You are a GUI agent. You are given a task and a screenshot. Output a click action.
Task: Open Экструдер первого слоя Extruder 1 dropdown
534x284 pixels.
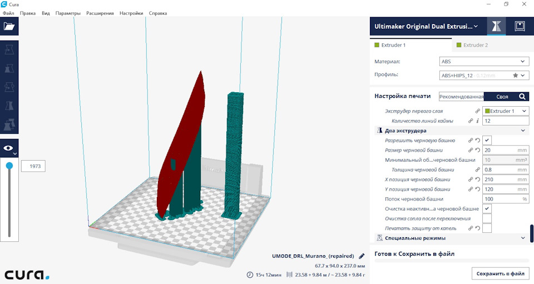pyautogui.click(x=506, y=111)
